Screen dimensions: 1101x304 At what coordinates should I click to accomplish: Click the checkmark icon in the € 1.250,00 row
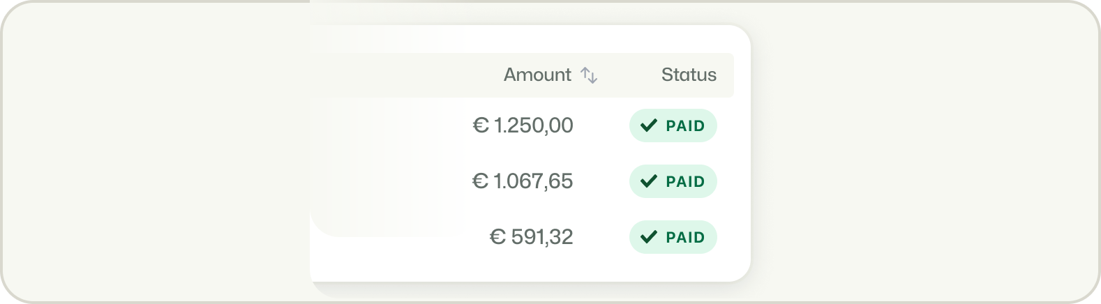649,126
